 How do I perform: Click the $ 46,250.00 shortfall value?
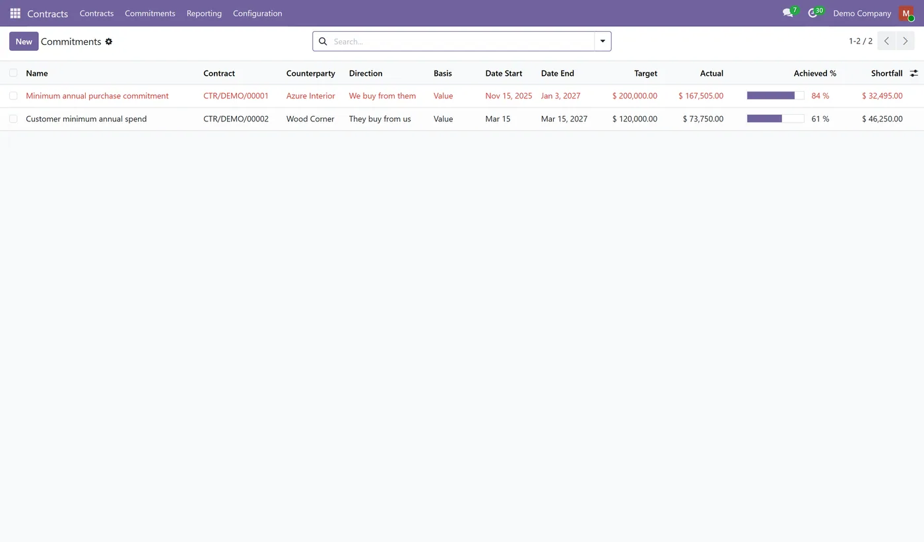pyautogui.click(x=882, y=119)
